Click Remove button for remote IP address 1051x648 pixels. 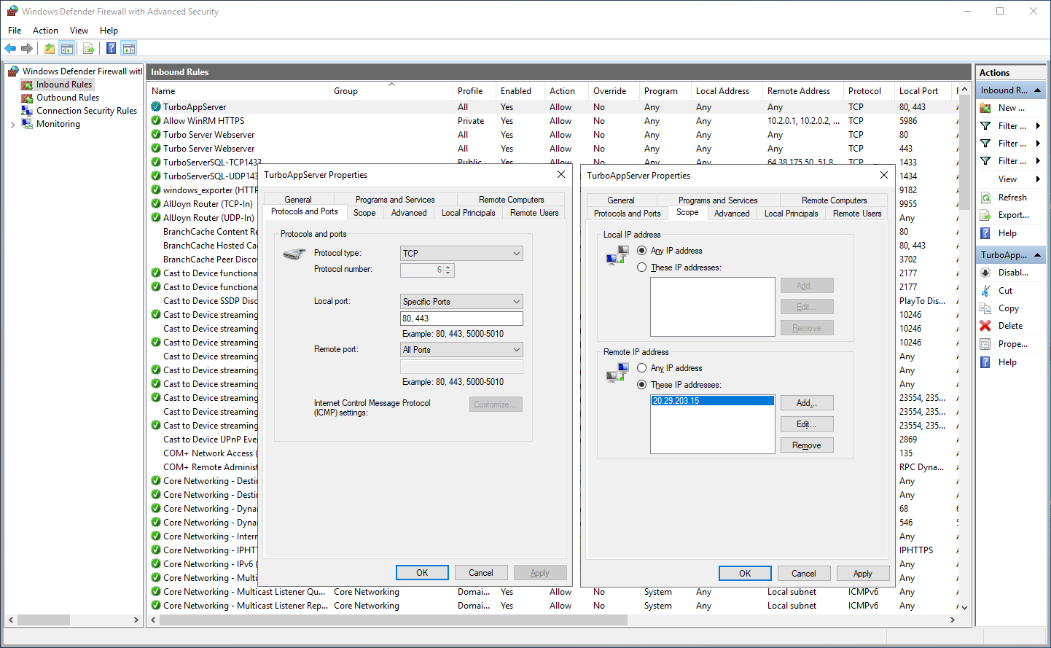pos(806,445)
